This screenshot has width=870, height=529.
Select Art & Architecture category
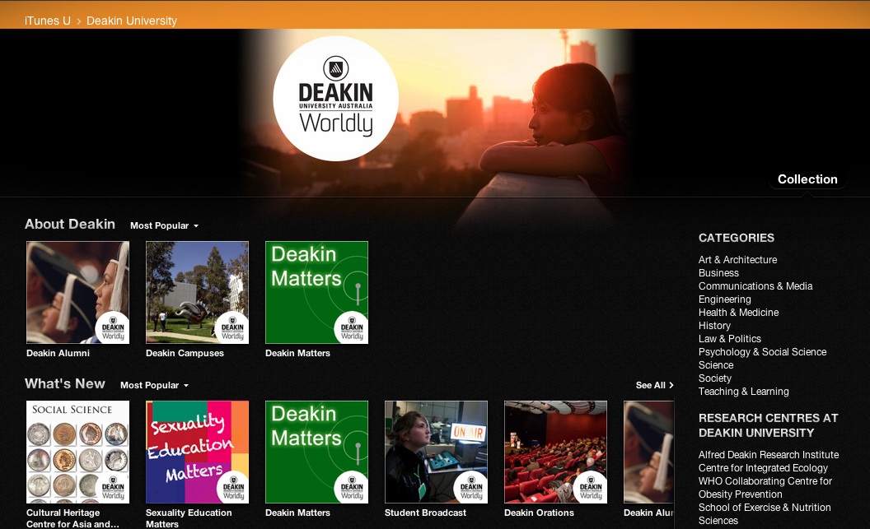(x=737, y=260)
